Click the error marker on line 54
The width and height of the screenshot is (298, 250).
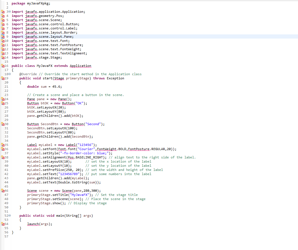coord(3,224)
